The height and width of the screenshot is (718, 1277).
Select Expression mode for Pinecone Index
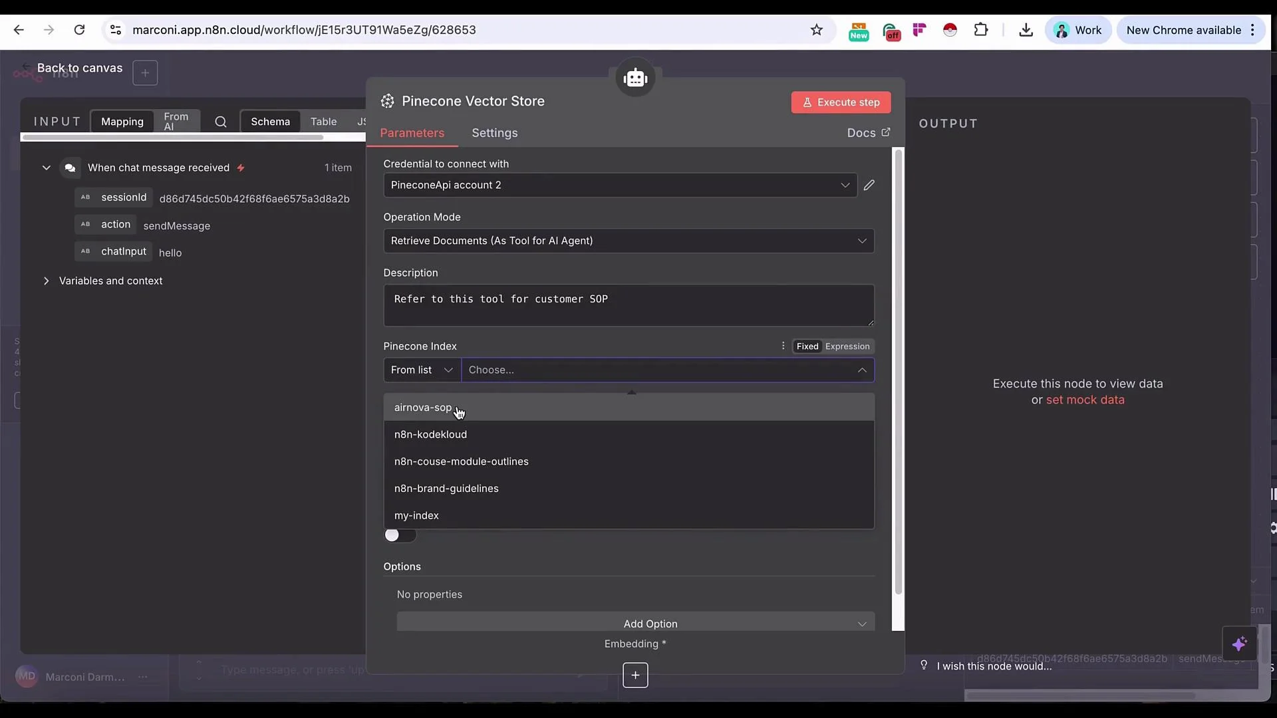pyautogui.click(x=847, y=346)
